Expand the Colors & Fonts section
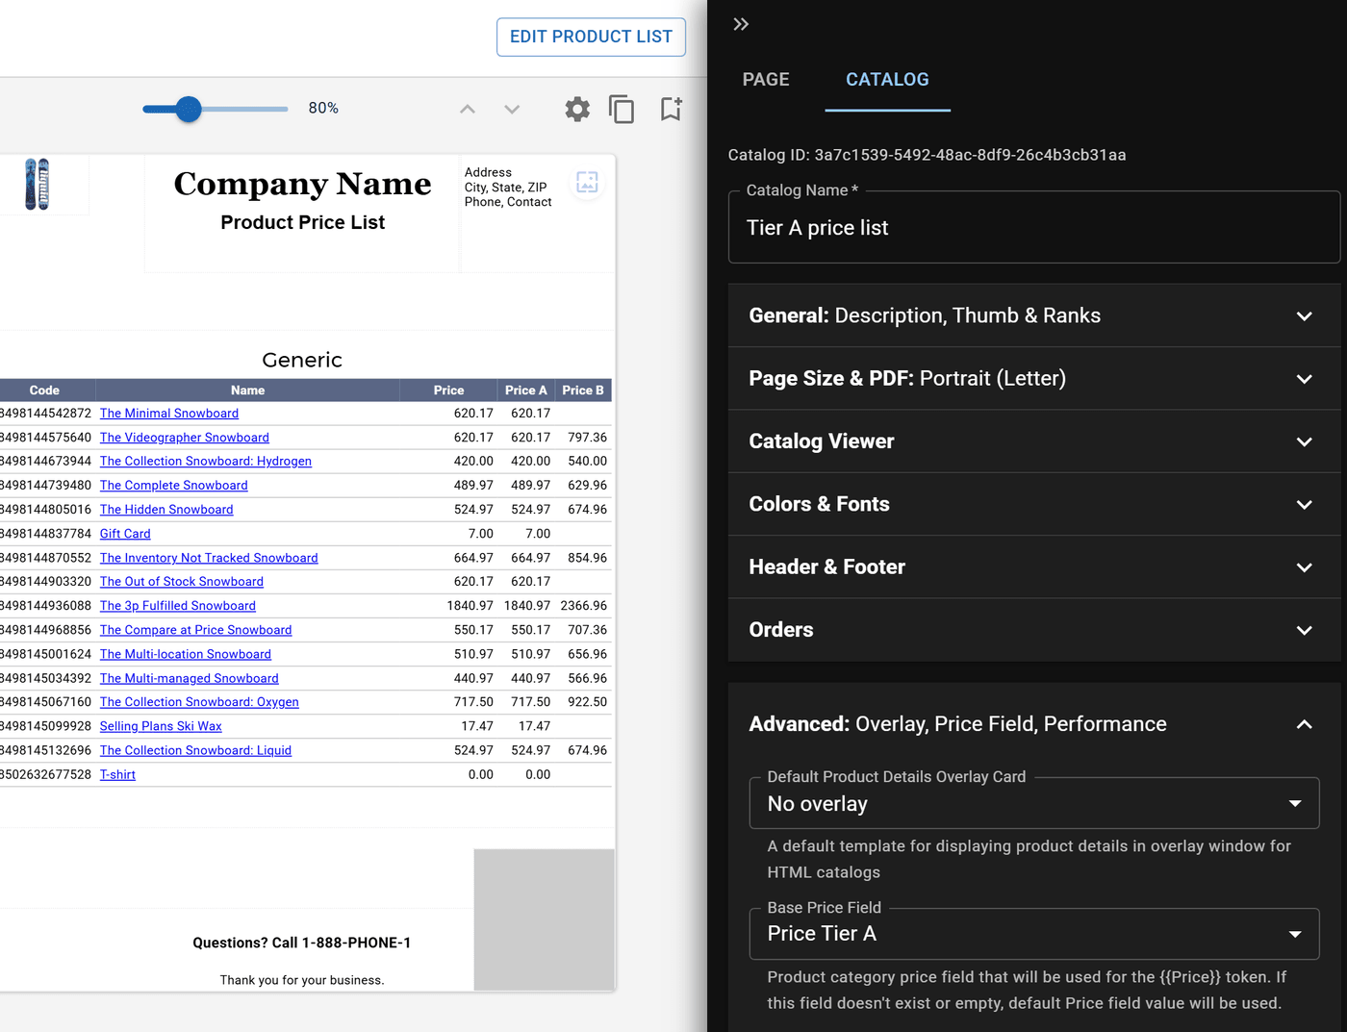 point(1034,504)
